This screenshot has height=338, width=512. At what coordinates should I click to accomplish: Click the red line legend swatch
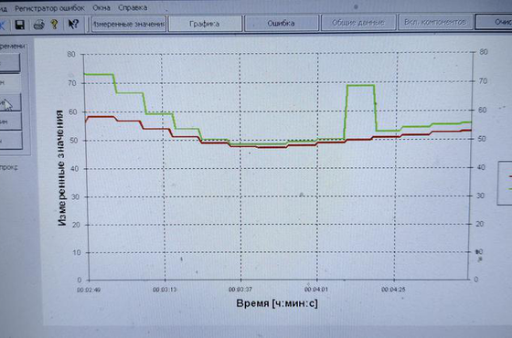coord(510,176)
